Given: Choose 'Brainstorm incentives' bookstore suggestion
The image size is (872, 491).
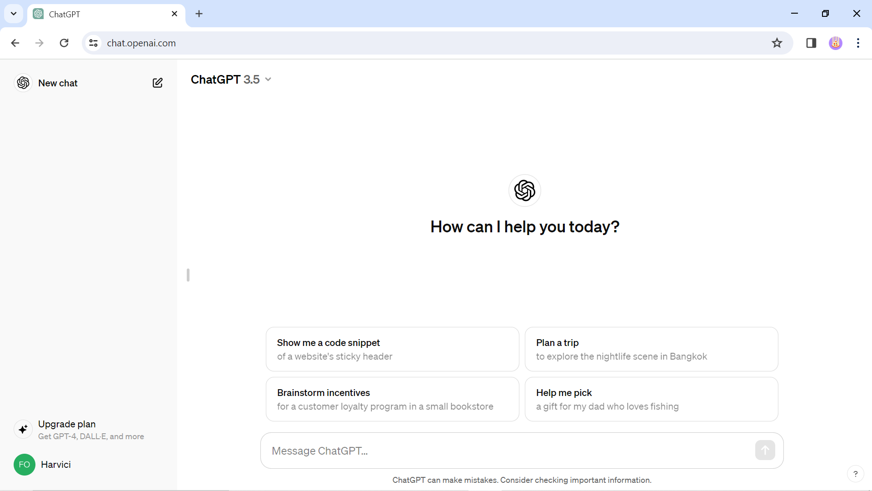Looking at the screenshot, I should coord(392,399).
